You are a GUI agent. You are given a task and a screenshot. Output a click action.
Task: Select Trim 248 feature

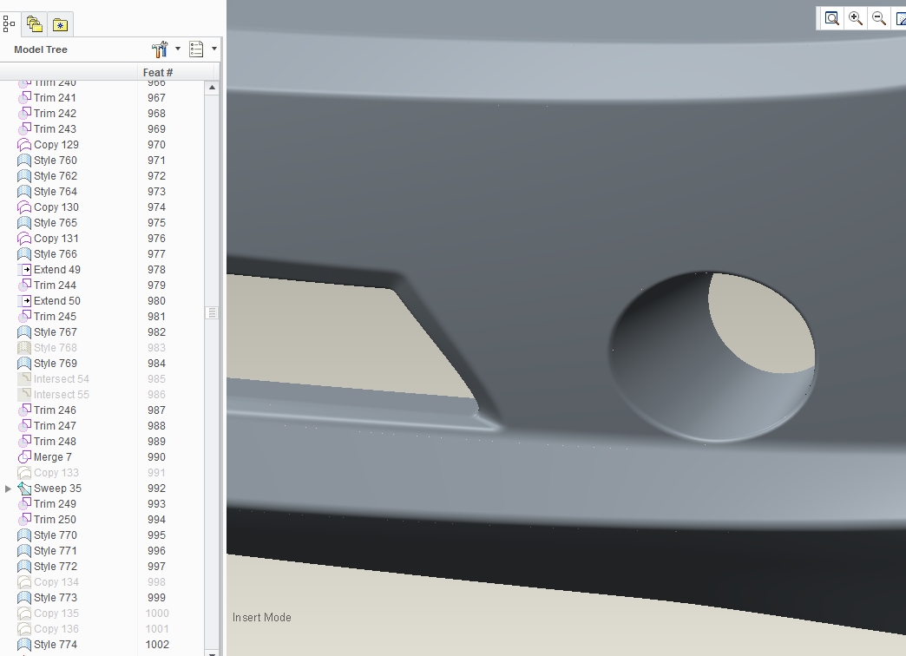[55, 441]
